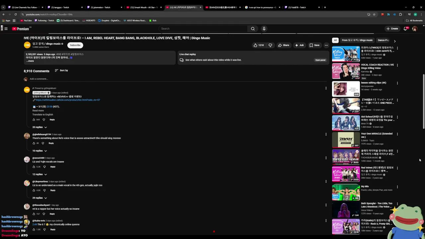
Task: Like the pinned DingoMusic comment
Action: coord(34,119)
